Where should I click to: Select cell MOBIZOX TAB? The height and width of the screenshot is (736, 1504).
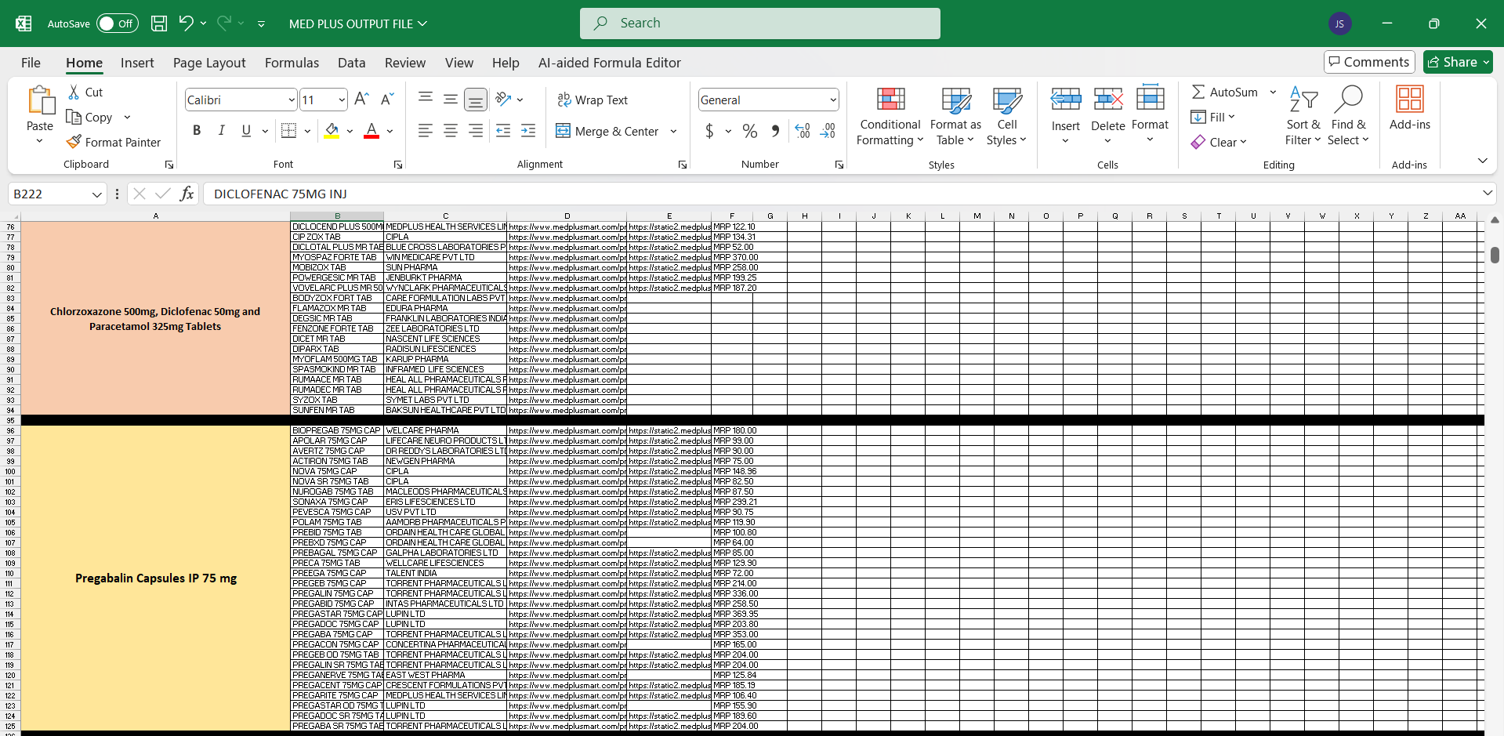(x=337, y=267)
